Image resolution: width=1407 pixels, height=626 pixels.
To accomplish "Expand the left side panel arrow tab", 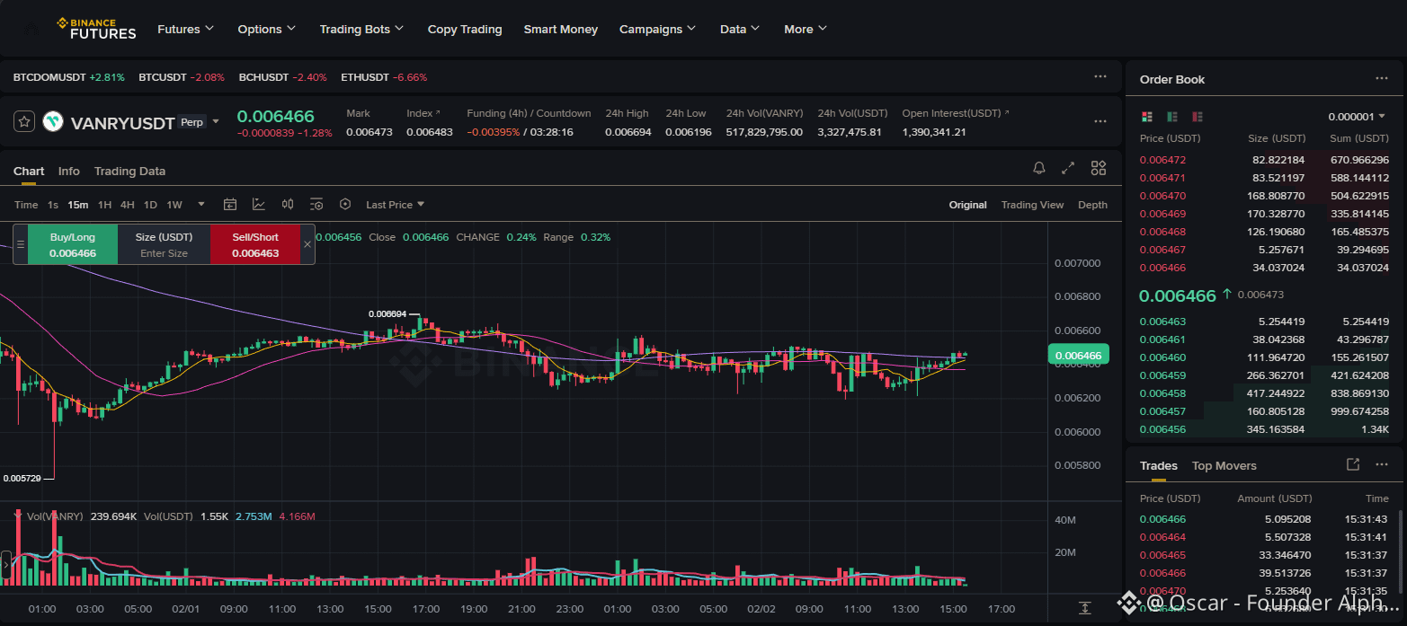I will point(6,566).
